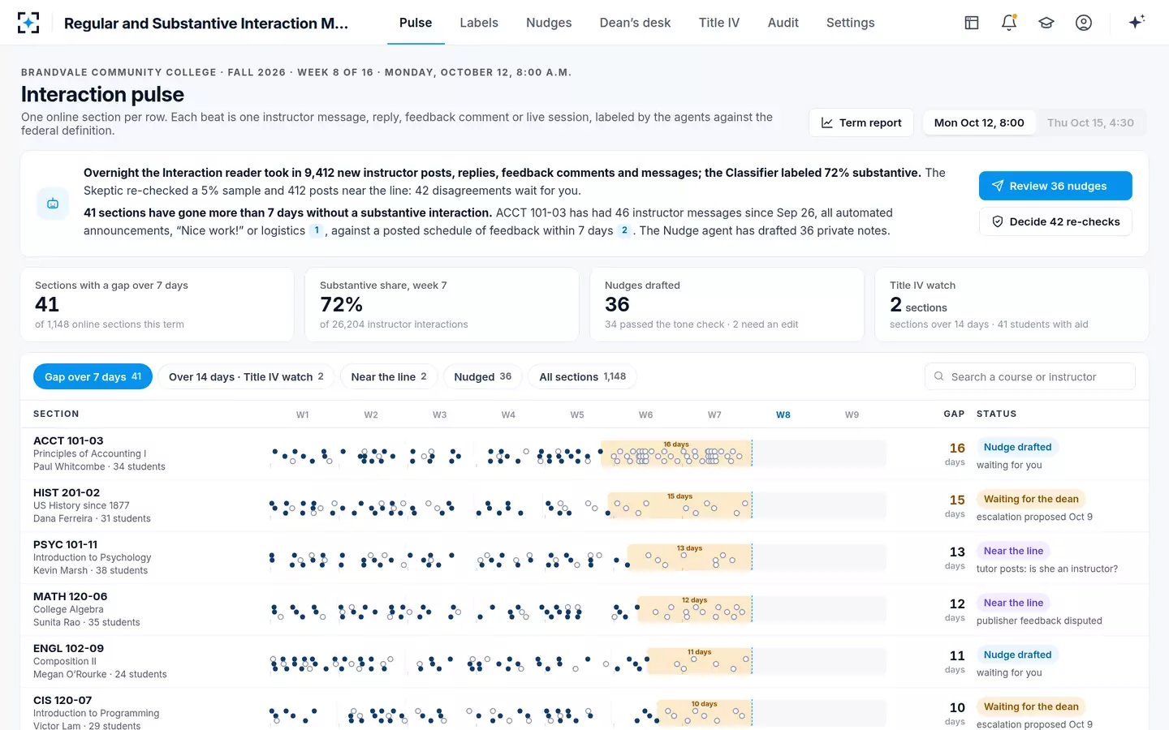The image size is (1169, 730).
Task: Filter by Over 14 days Title IV watch
Action: [x=246, y=376]
